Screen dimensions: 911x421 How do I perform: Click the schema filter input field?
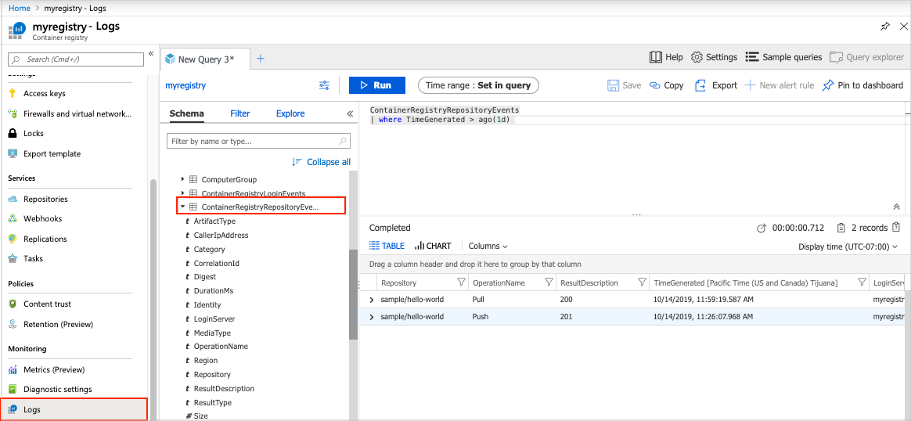pos(252,142)
